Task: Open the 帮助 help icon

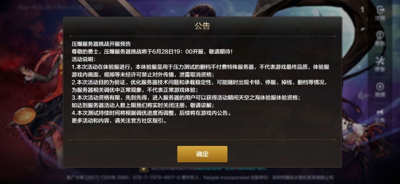Action: (380, 38)
